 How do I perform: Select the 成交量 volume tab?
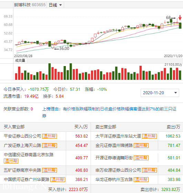[x=20, y=61]
